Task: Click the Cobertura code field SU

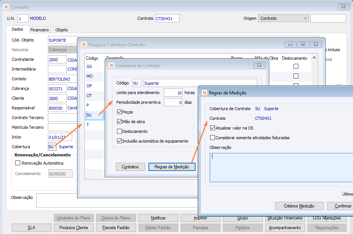Action: [x=52, y=147]
